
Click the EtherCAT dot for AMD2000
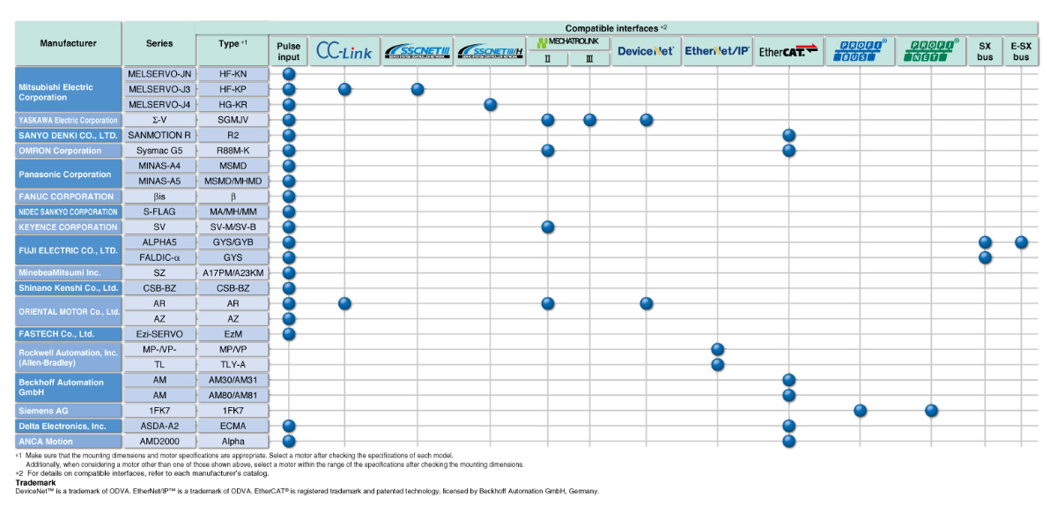pos(788,442)
